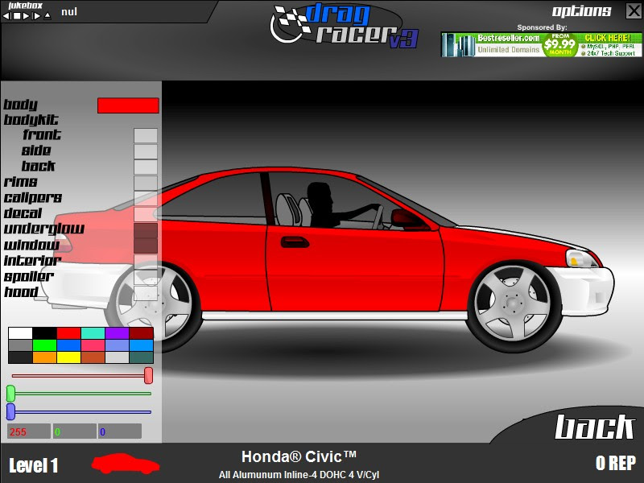This screenshot has width=644, height=483.
Task: Select the window option
Action: coord(31,245)
